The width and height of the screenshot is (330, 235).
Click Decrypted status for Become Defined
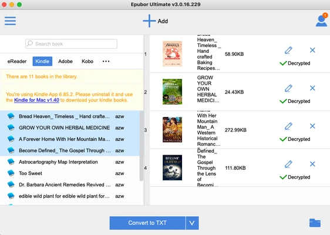pos(295,177)
